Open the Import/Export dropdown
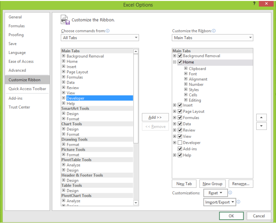The image size is (276, 223). click(x=220, y=202)
